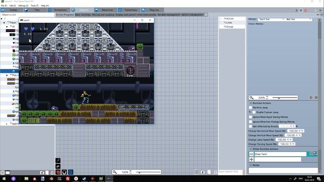This screenshot has width=324, height=182.
Task: Open the 'Not Set' direction dropdown
Action: point(298,19)
